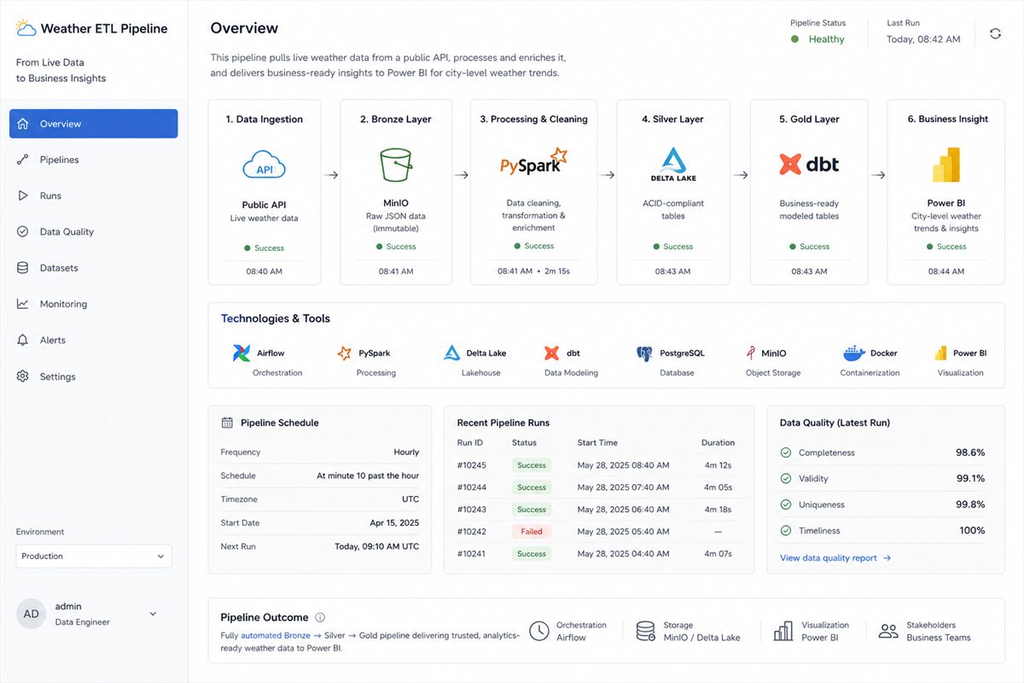Click the 4. Silver Layer card title

[673, 120]
